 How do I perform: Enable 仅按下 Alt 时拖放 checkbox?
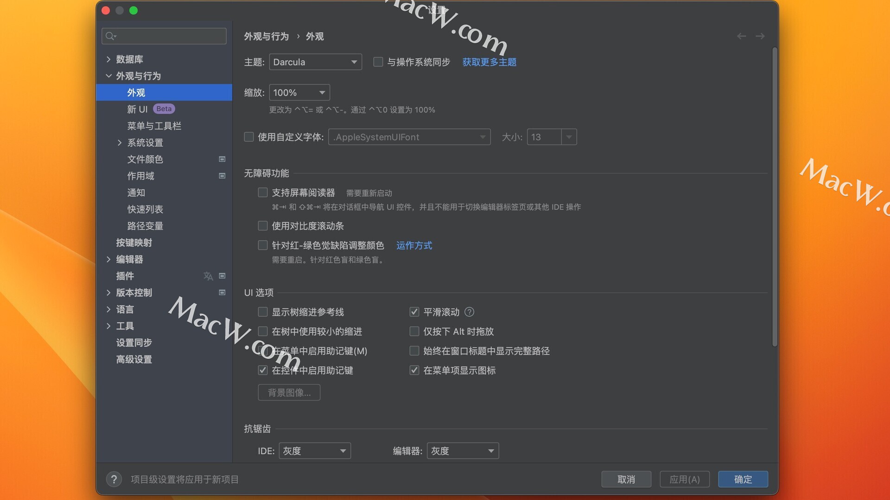pyautogui.click(x=414, y=331)
